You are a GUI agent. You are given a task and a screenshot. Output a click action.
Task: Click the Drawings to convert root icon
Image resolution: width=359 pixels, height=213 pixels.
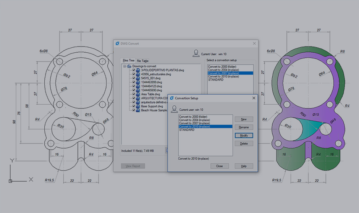(129, 66)
